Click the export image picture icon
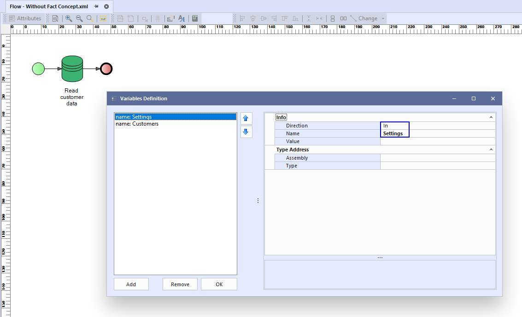 103,18
